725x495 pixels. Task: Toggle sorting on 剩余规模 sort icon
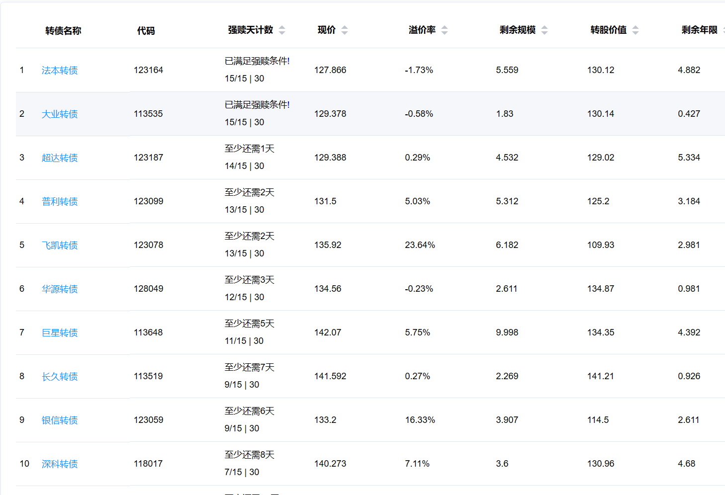tap(544, 30)
